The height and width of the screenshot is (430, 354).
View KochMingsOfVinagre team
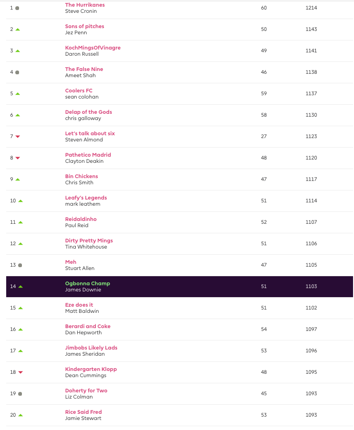click(93, 48)
